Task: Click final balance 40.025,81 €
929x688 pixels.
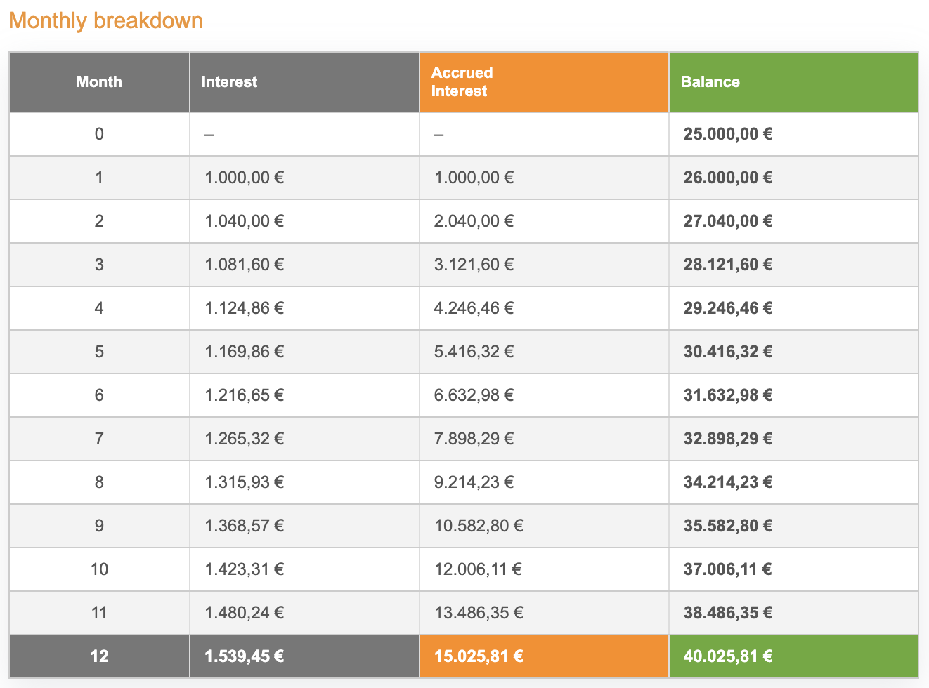Action: click(x=727, y=656)
